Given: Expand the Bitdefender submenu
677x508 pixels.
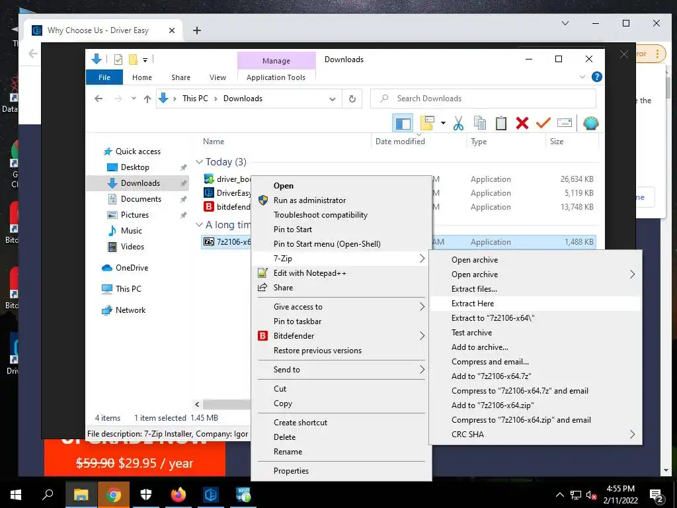Looking at the screenshot, I should click(341, 336).
